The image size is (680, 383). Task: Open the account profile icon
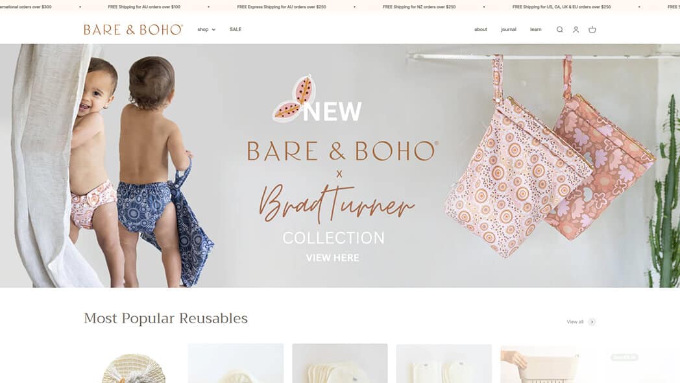point(576,29)
